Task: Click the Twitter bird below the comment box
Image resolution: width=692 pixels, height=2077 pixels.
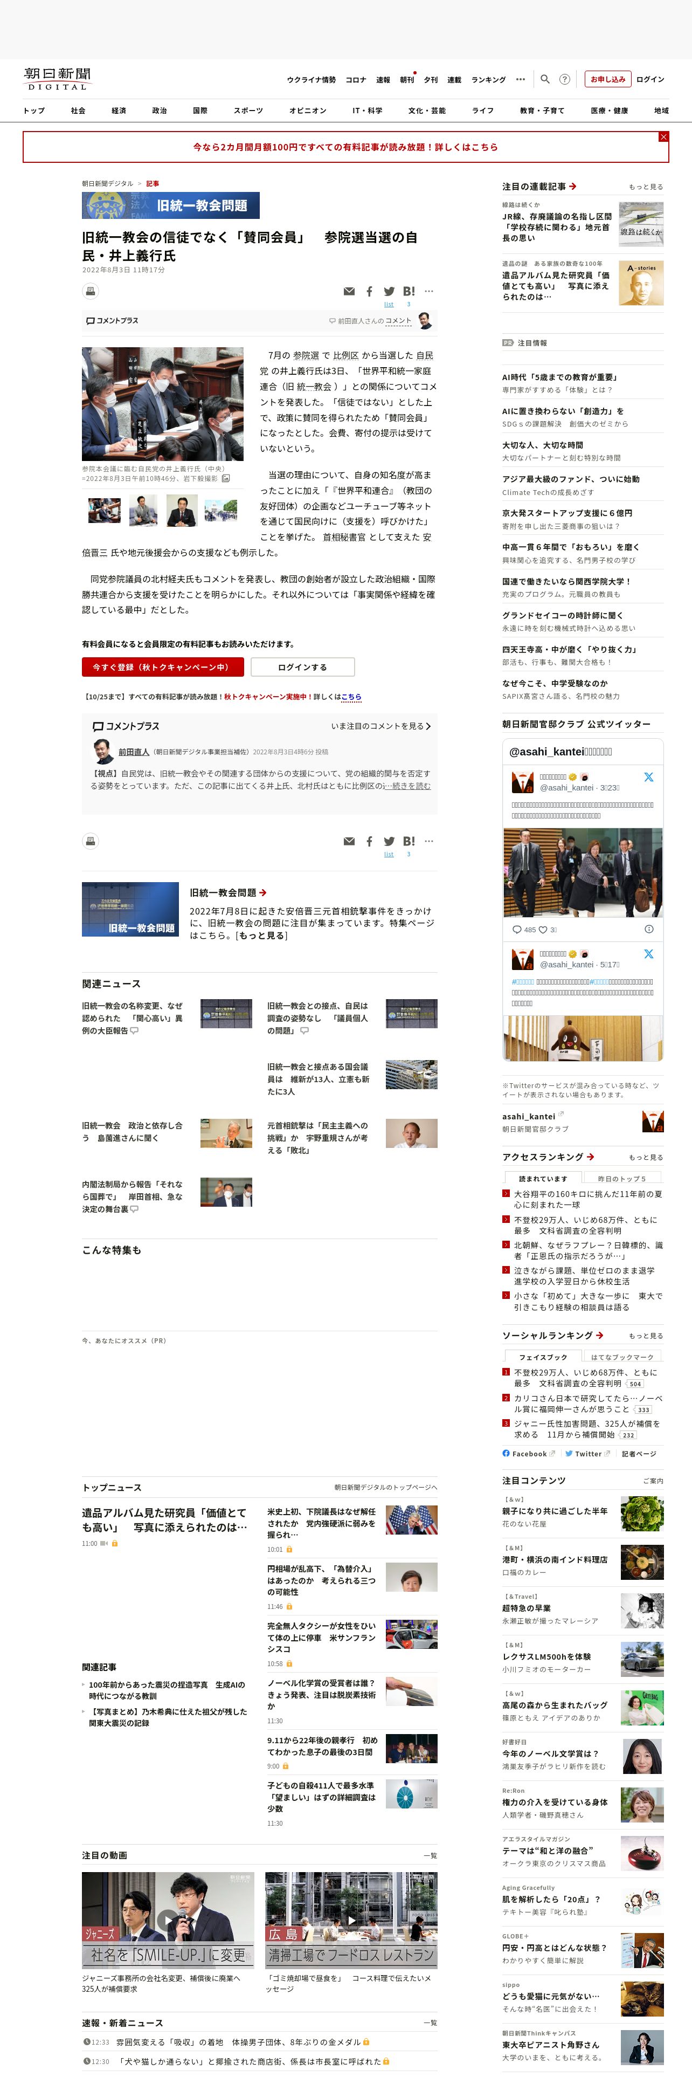Action: click(389, 841)
